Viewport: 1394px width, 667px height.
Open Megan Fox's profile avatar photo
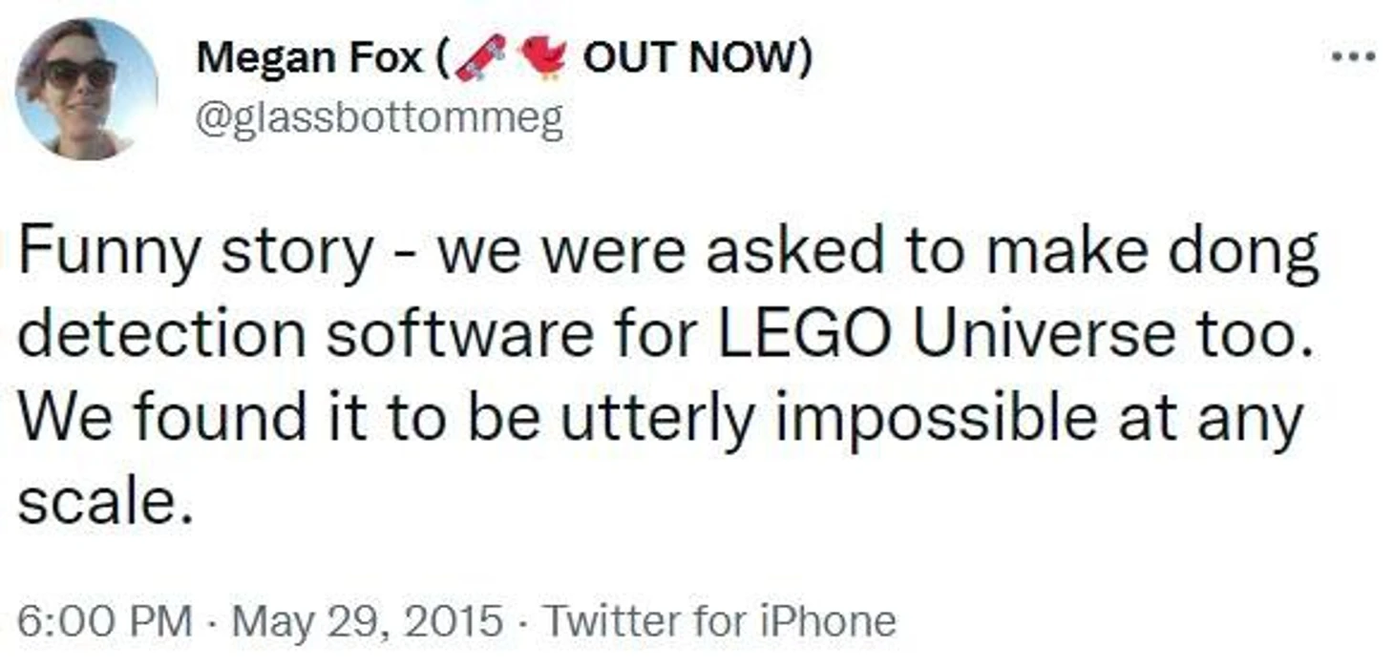(87, 88)
